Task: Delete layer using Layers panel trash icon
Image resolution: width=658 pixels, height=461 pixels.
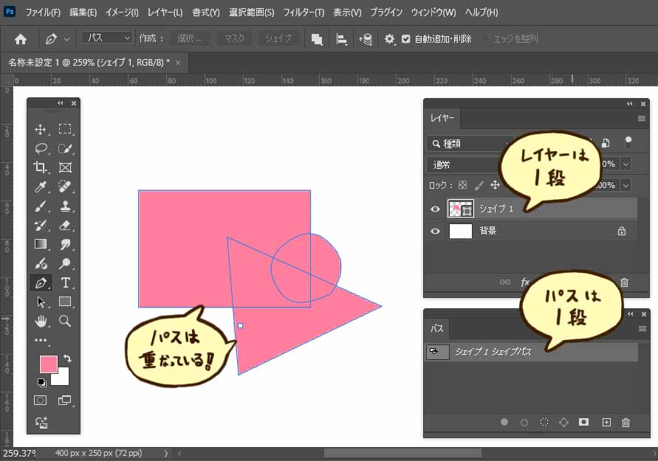Action: pos(624,282)
